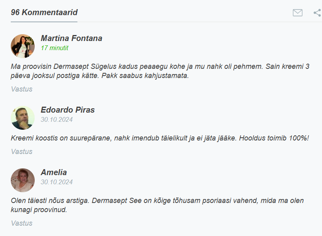Reply to Martina Fontana's comment via Vastus
Viewport: 322px width, 236px height.
click(x=22, y=89)
